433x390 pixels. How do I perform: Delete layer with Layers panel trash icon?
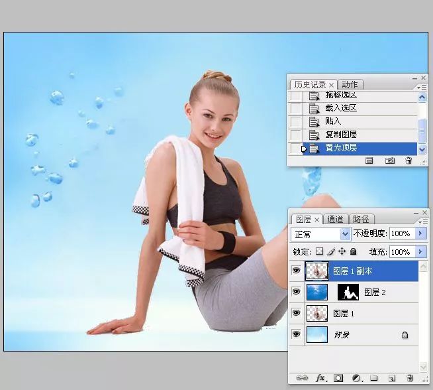[x=410, y=378]
